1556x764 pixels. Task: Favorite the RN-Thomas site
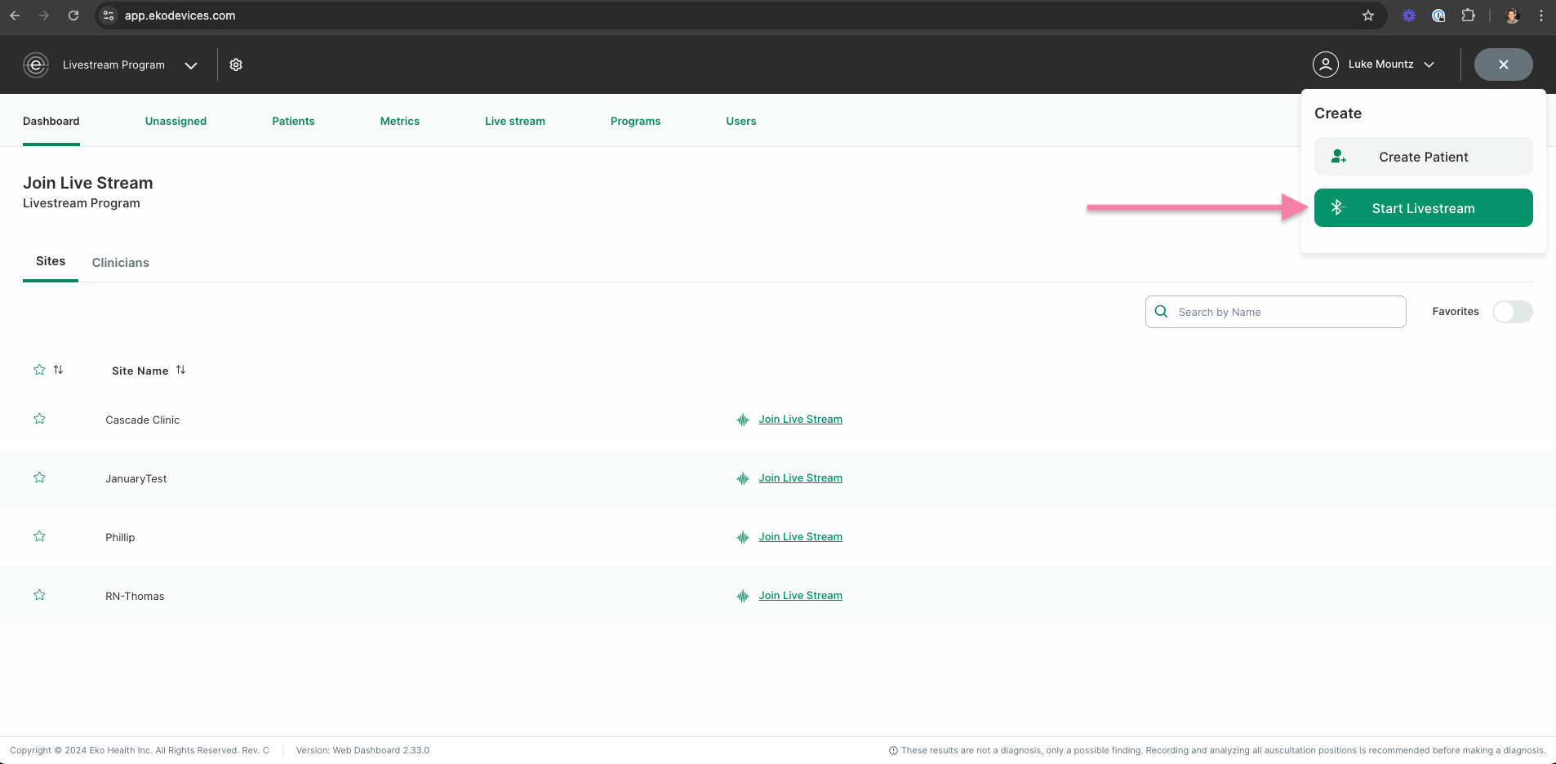[x=40, y=595]
